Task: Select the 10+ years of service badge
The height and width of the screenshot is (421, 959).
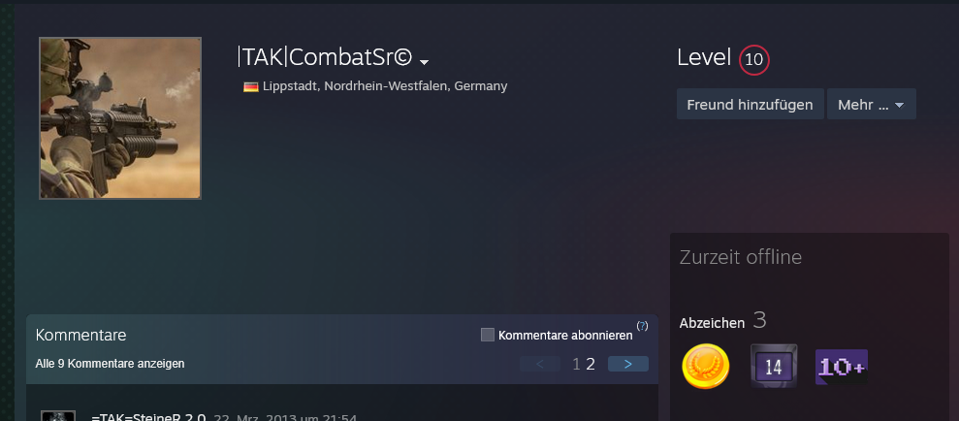Action: 842,367
